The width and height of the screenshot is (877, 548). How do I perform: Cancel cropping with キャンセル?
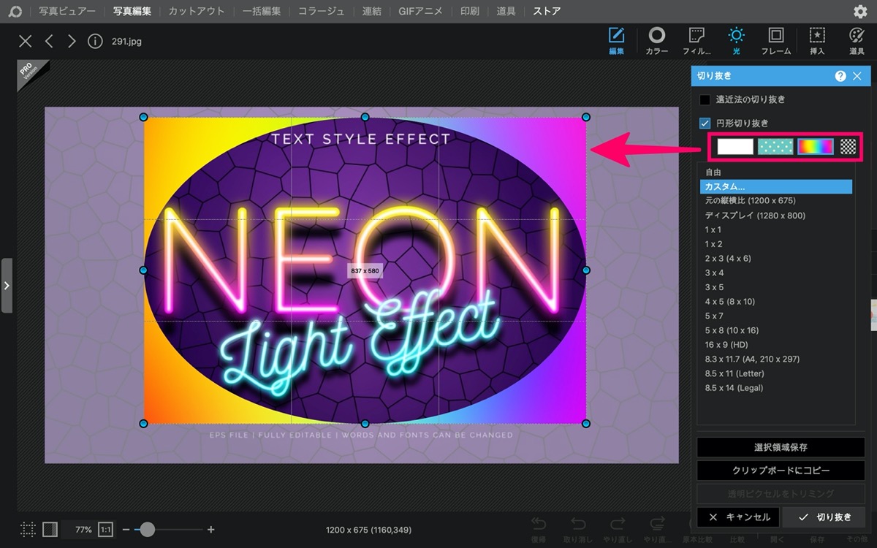pos(738,517)
